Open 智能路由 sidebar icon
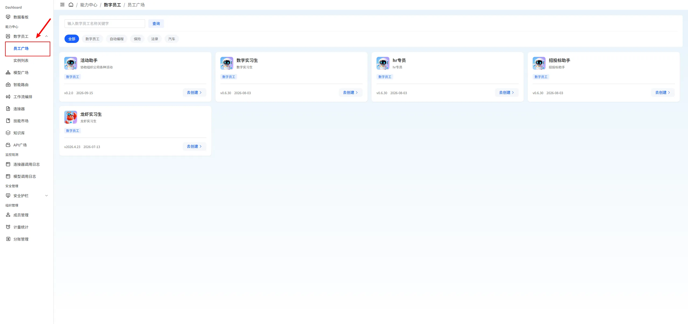 [x=8, y=84]
